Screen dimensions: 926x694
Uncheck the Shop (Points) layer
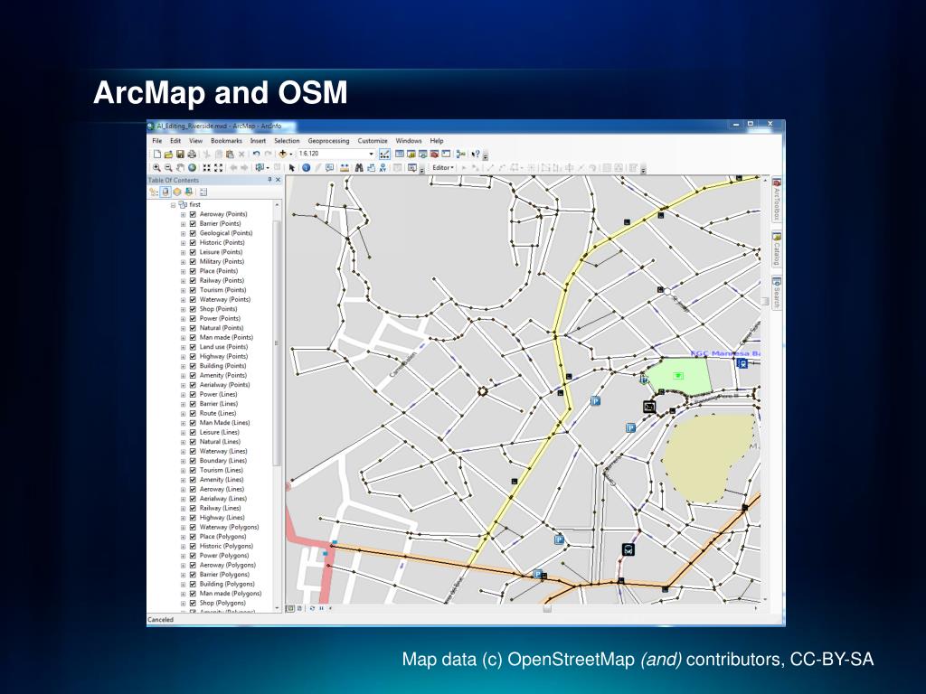[193, 309]
